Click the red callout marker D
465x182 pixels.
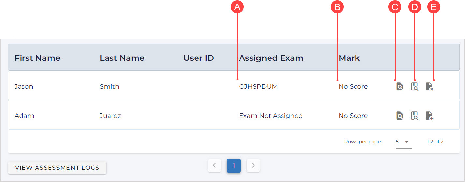[414, 8]
